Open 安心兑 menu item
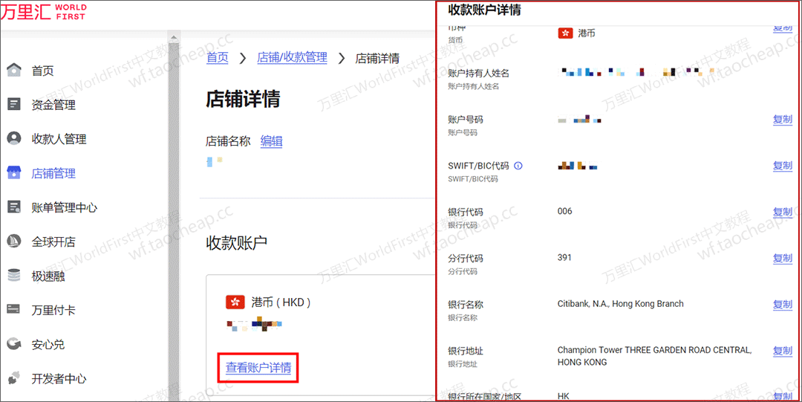Screen dimensions: 802x402 pos(48,345)
